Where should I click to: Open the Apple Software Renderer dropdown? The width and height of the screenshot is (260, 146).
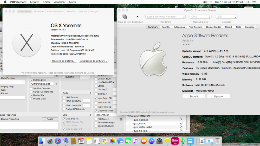165,17
